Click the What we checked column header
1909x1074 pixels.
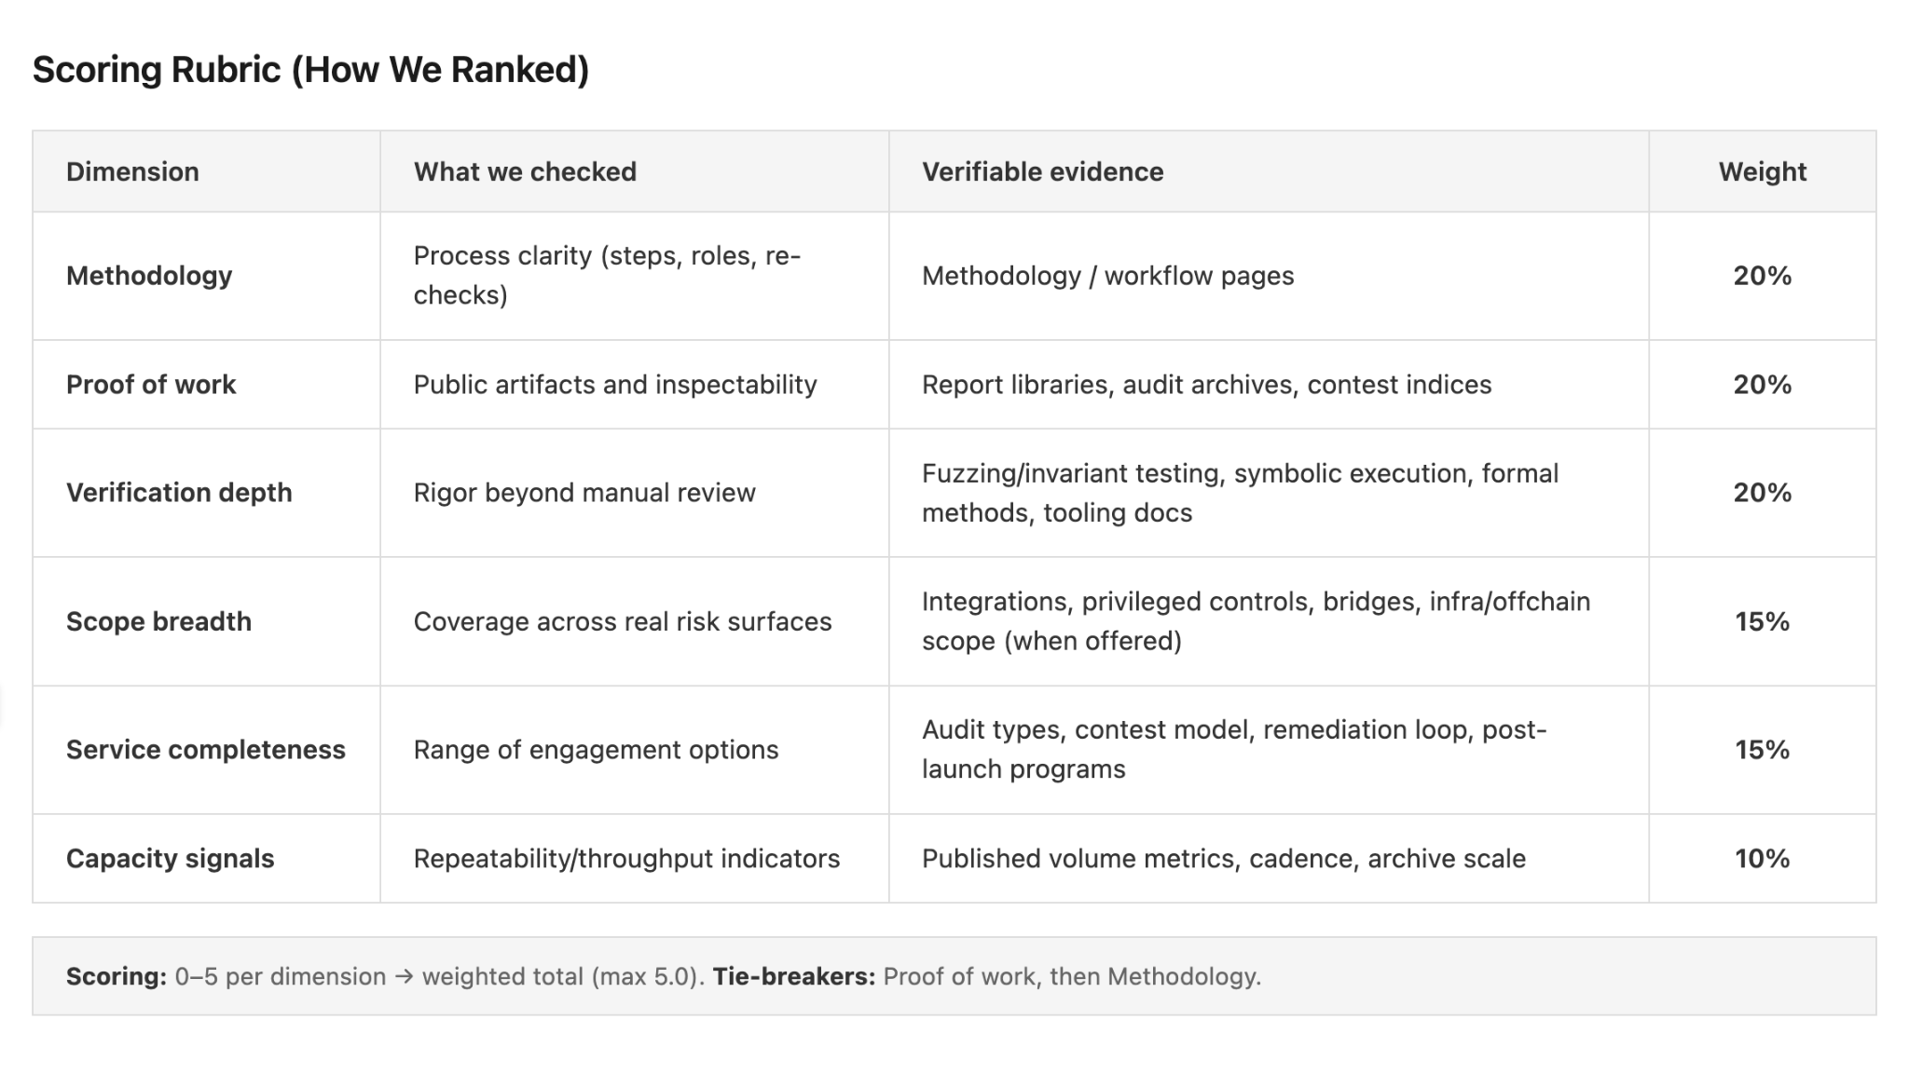coord(525,171)
